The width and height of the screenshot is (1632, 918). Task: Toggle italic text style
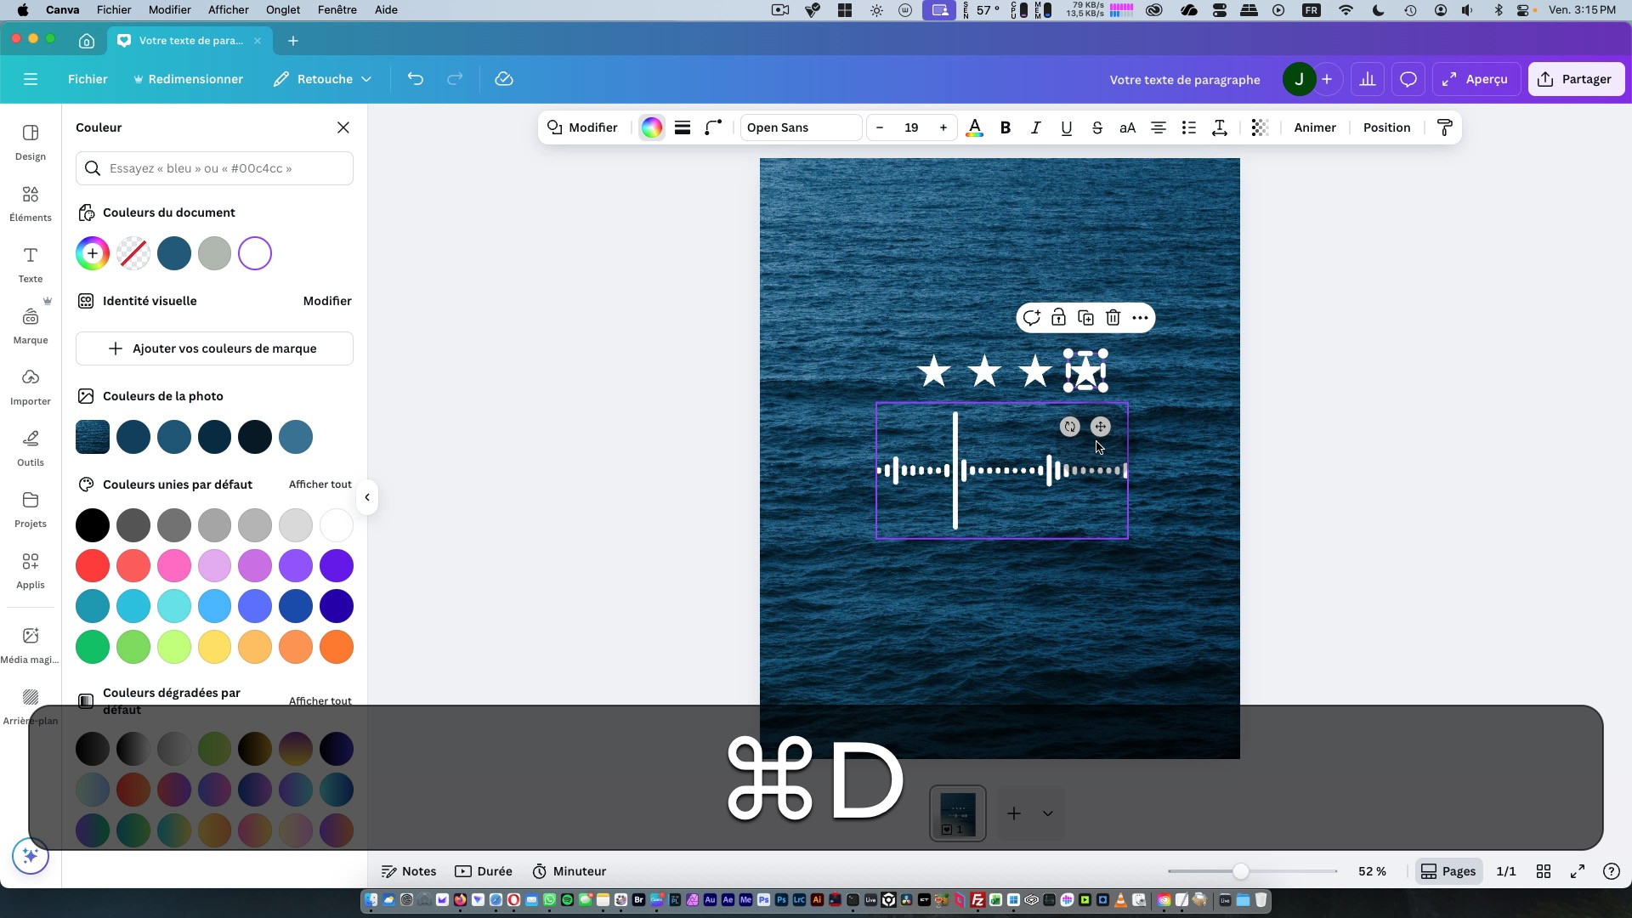tap(1035, 127)
